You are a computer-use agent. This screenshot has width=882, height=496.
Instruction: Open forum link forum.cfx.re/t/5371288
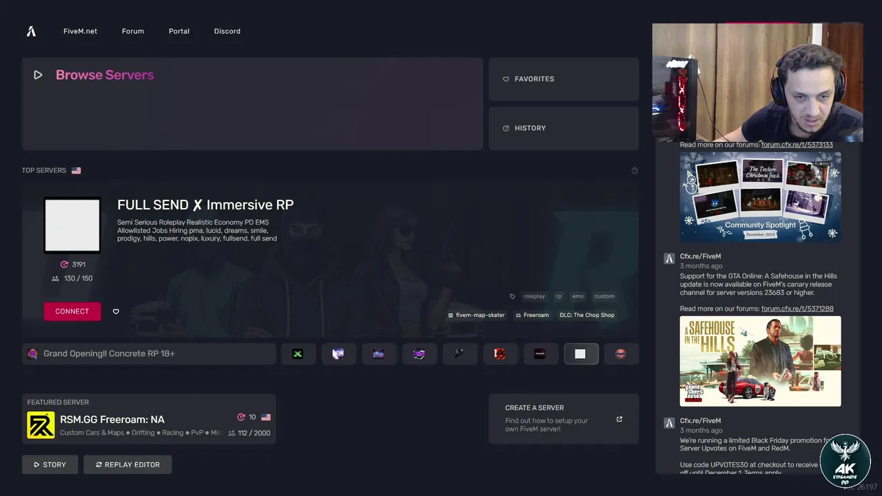tap(797, 309)
